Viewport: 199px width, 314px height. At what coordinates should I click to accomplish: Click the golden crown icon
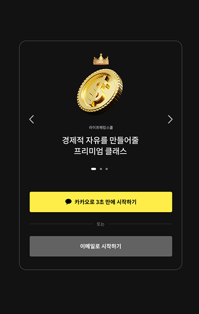coord(101,59)
